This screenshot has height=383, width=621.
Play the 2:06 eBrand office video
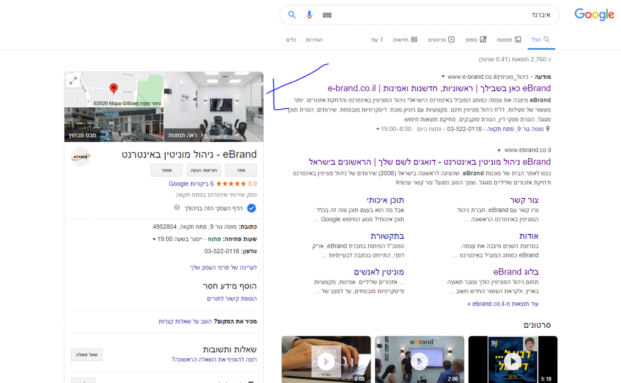[x=420, y=359]
